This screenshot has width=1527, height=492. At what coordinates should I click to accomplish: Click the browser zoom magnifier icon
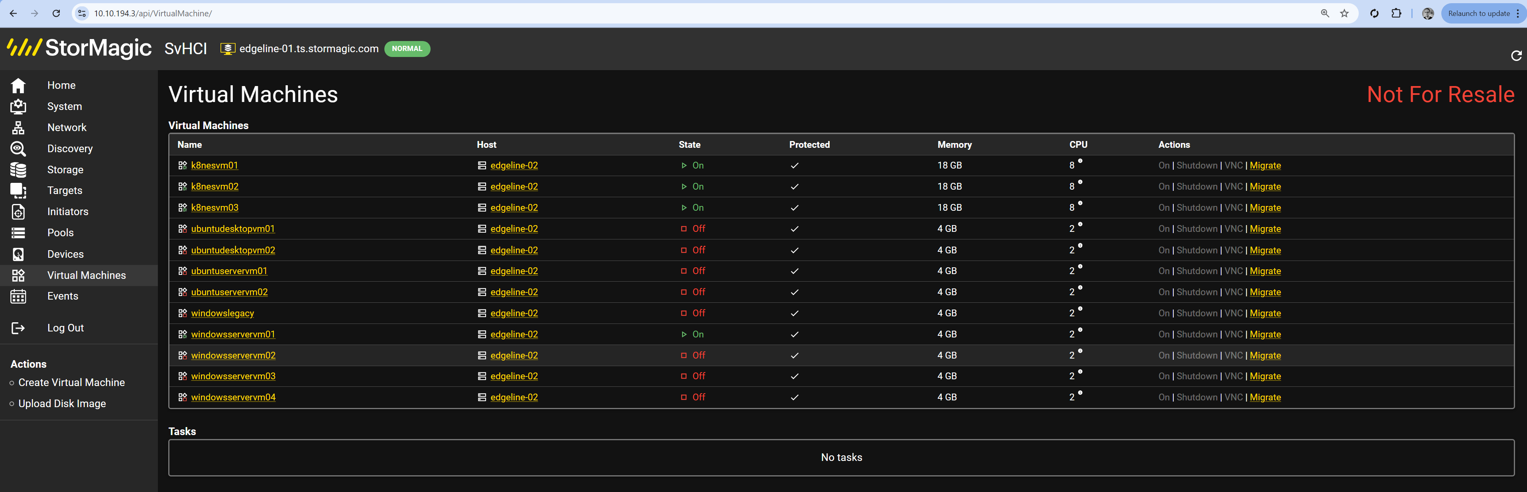tap(1325, 13)
